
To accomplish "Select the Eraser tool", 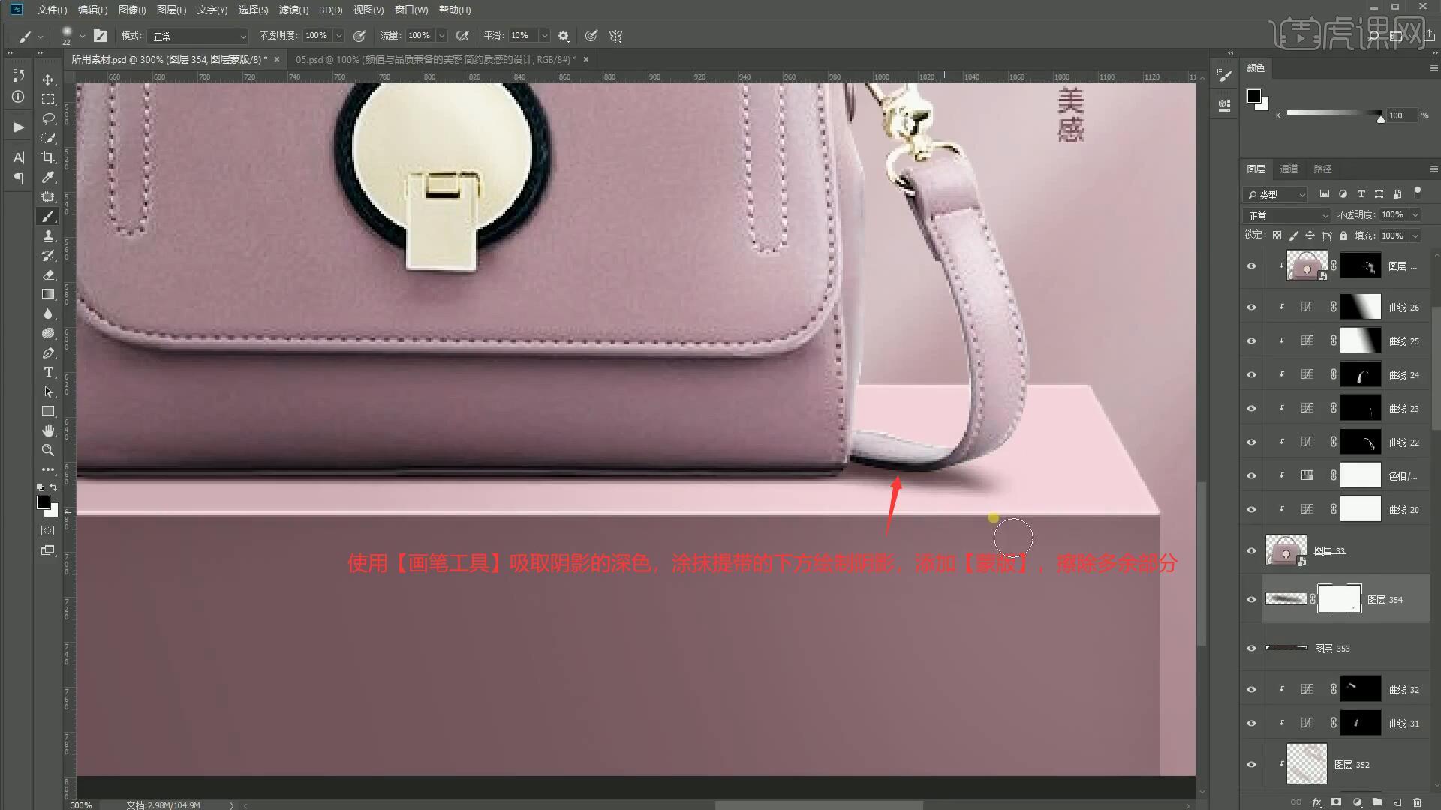I will click(x=48, y=274).
